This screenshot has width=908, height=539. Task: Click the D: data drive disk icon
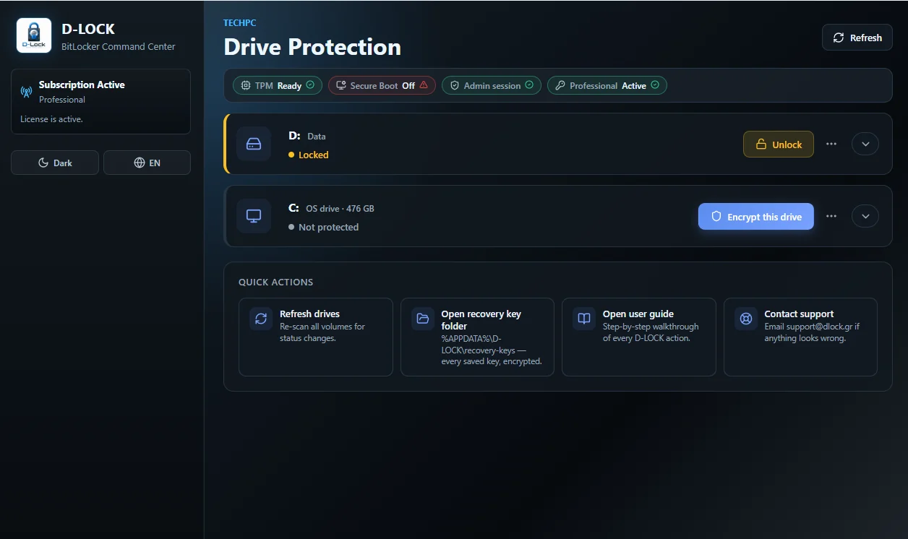coord(254,144)
